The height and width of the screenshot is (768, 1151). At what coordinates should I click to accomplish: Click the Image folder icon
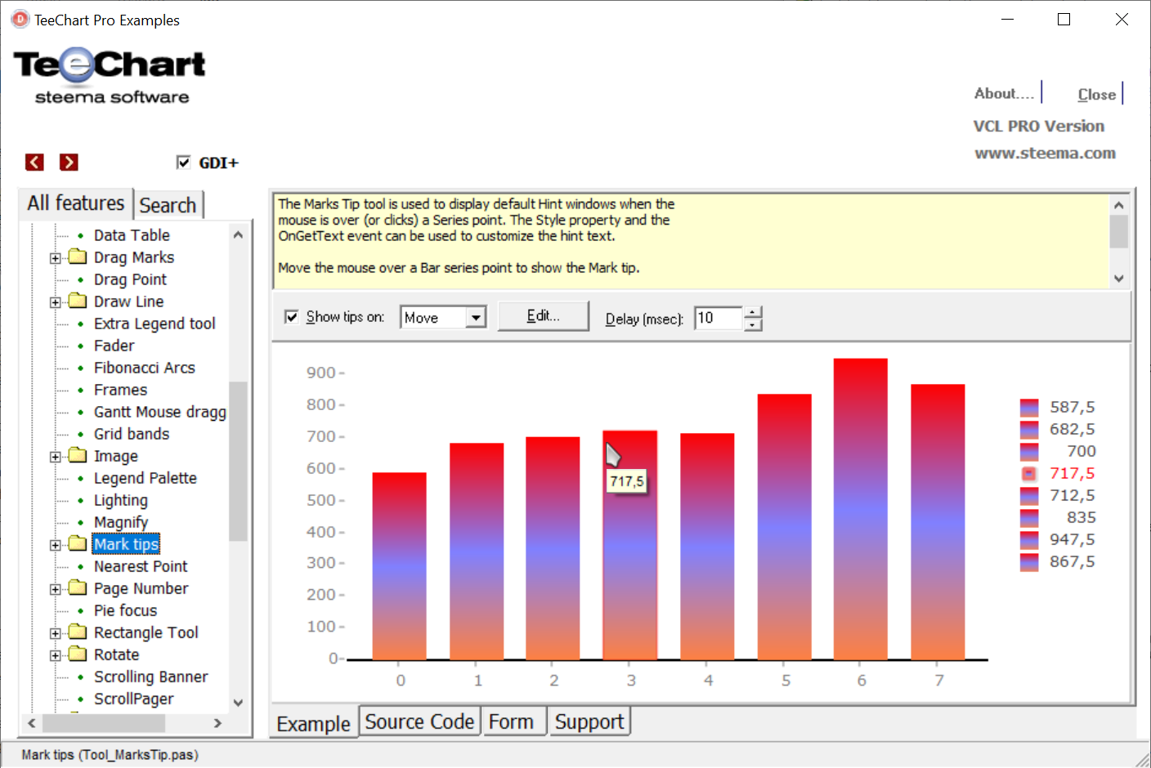pyautogui.click(x=78, y=456)
